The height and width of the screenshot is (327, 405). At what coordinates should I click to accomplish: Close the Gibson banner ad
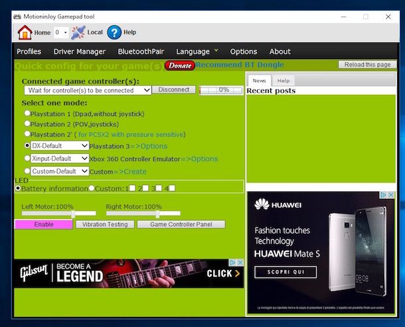240,263
